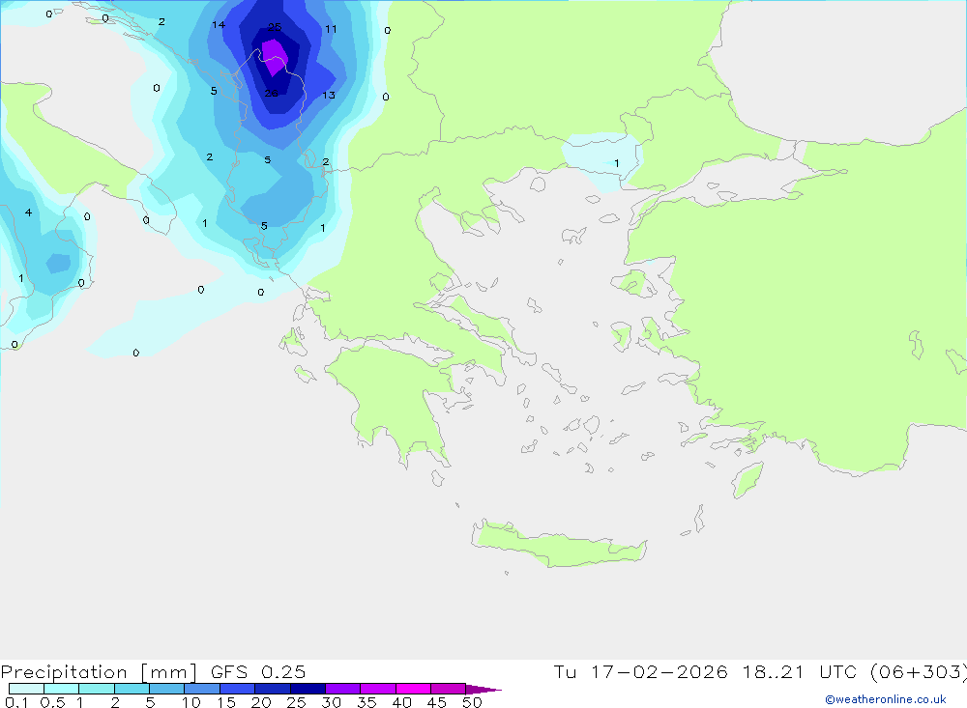Image resolution: width=967 pixels, height=708 pixels.
Task: Click the 'Precipitation [mm]' title text
Action: [x=99, y=672]
